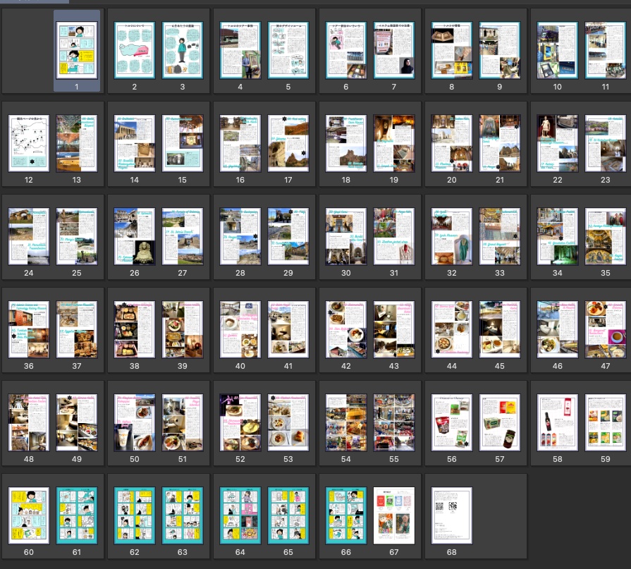Click the page number label 33
The image size is (631, 569).
click(499, 273)
